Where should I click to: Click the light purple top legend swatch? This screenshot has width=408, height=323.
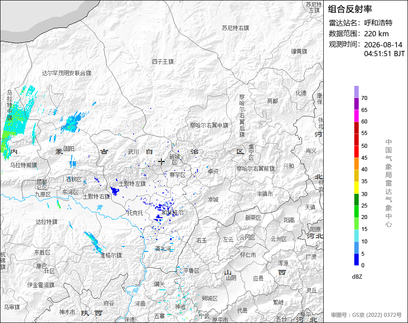pos(357,92)
